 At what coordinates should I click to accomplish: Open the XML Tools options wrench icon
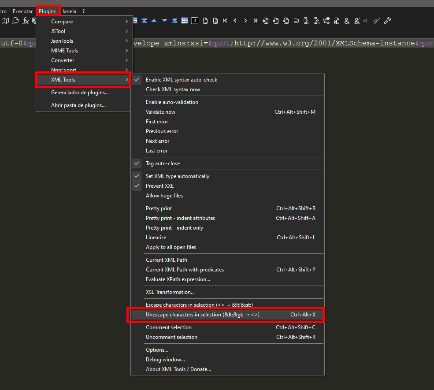point(387,20)
